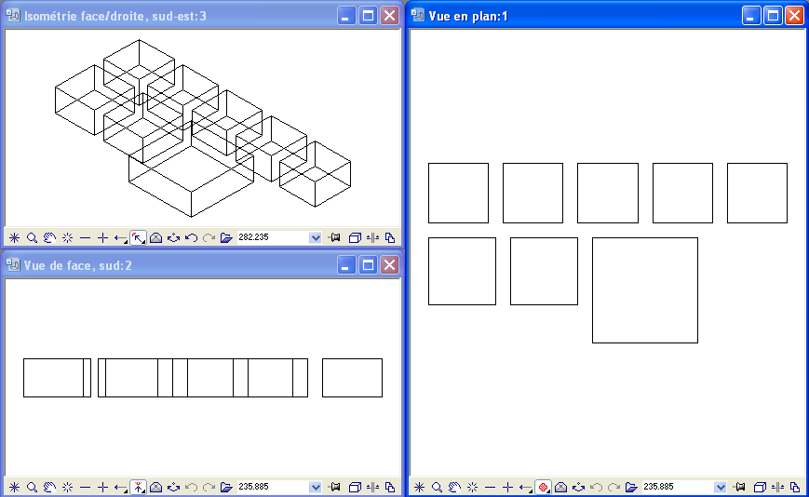This screenshot has height=497, width=809.
Task: Activate Pan hand tool in Vue en plan window
Action: 454,487
